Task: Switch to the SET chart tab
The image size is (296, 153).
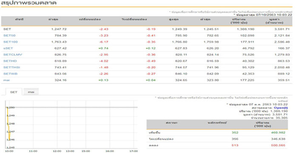Action: pos(14,92)
